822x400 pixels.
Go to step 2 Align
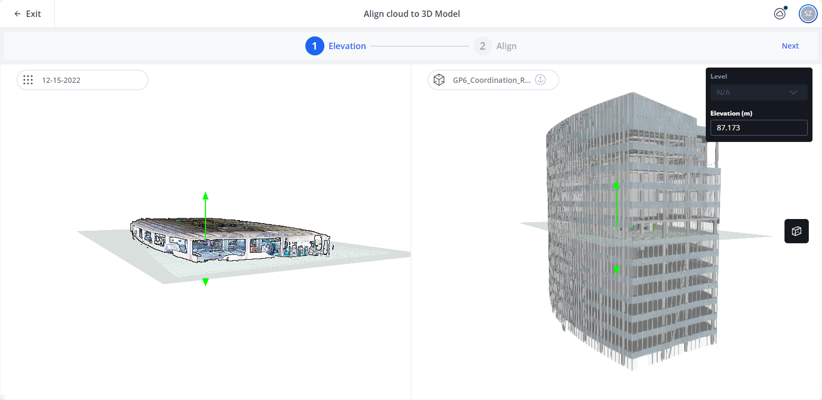(x=495, y=46)
